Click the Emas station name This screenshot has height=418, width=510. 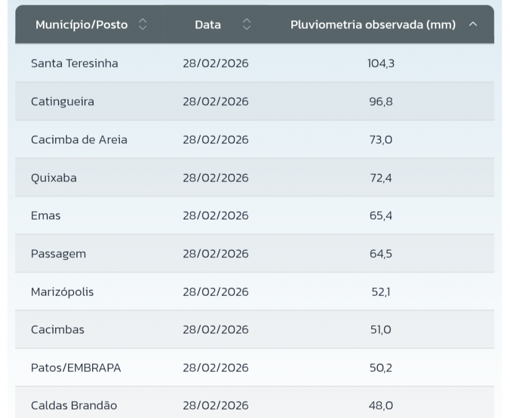(x=46, y=216)
